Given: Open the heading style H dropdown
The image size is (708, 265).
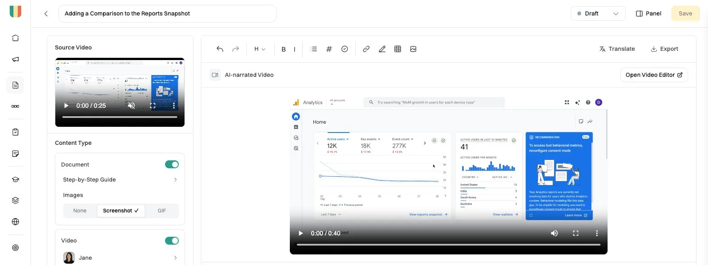Looking at the screenshot, I should pyautogui.click(x=260, y=49).
